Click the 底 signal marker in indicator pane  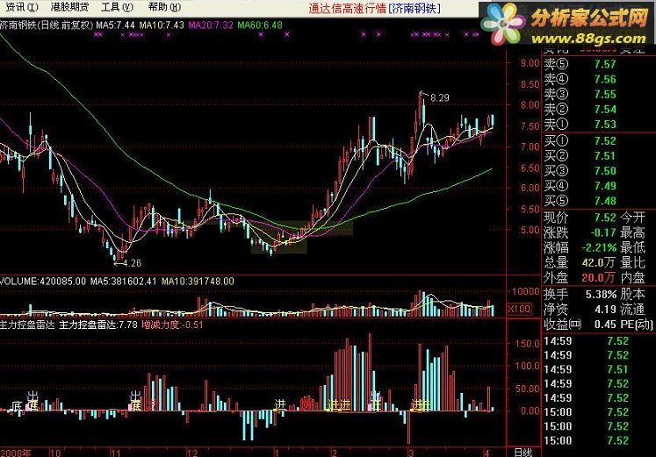coord(17,405)
